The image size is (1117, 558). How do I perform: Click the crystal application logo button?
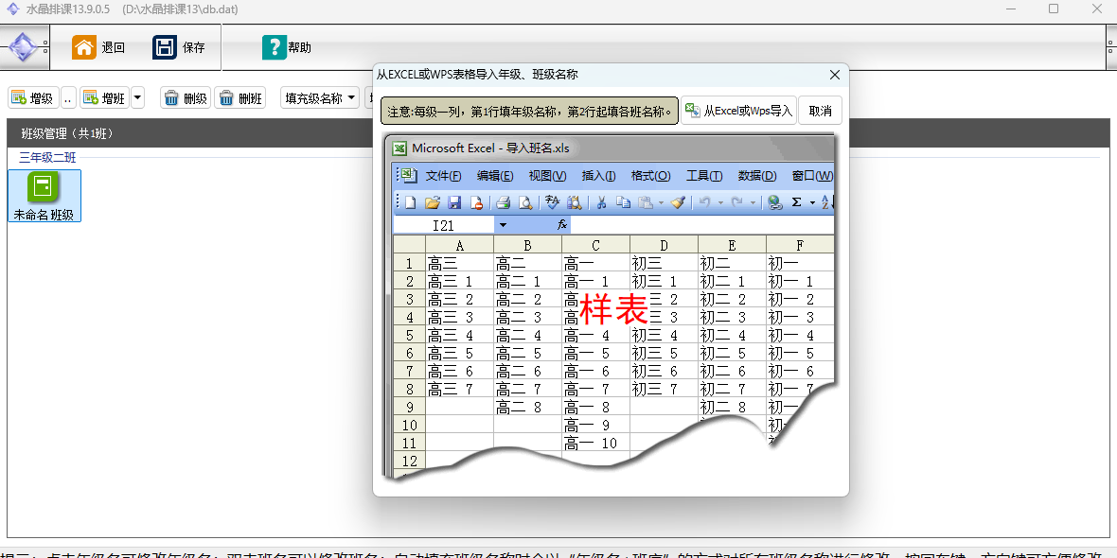click(23, 47)
